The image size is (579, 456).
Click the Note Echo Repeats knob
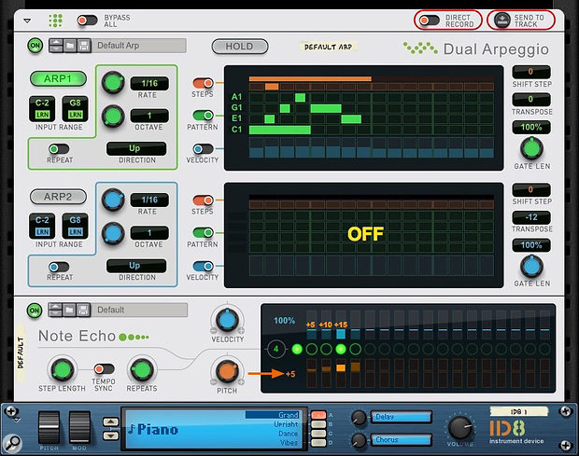coord(142,369)
